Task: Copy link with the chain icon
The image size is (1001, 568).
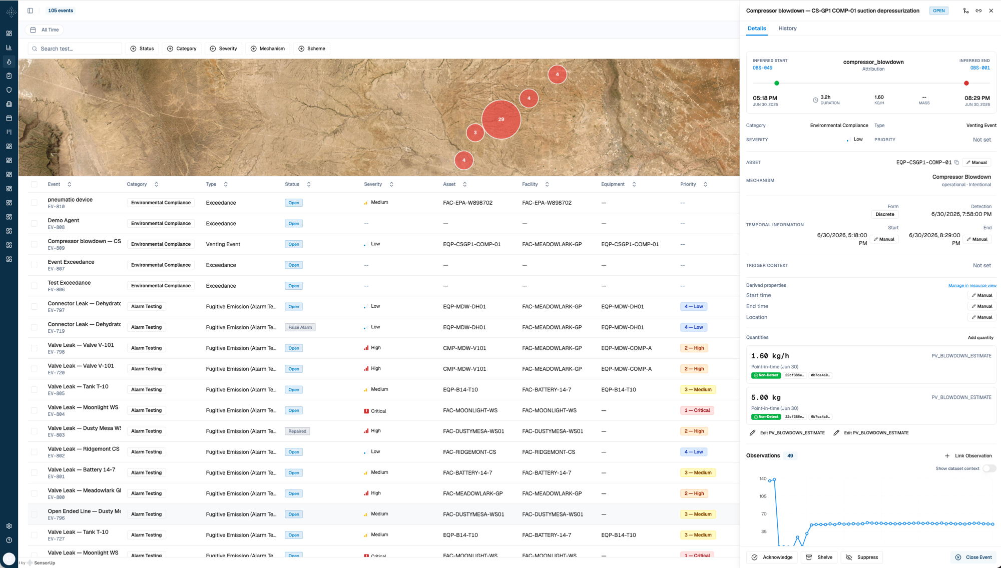Action: pos(978,11)
